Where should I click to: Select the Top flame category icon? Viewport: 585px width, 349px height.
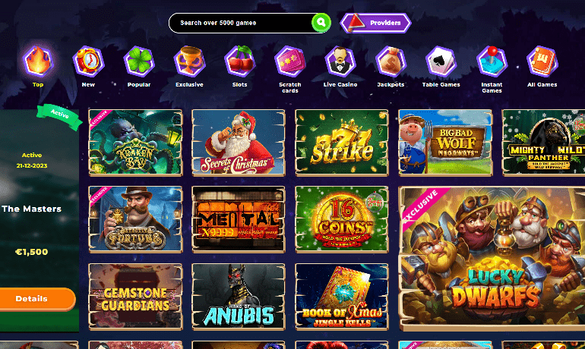coord(38,61)
